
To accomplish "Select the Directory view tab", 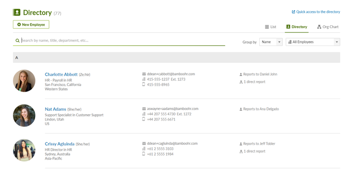I will (x=297, y=27).
